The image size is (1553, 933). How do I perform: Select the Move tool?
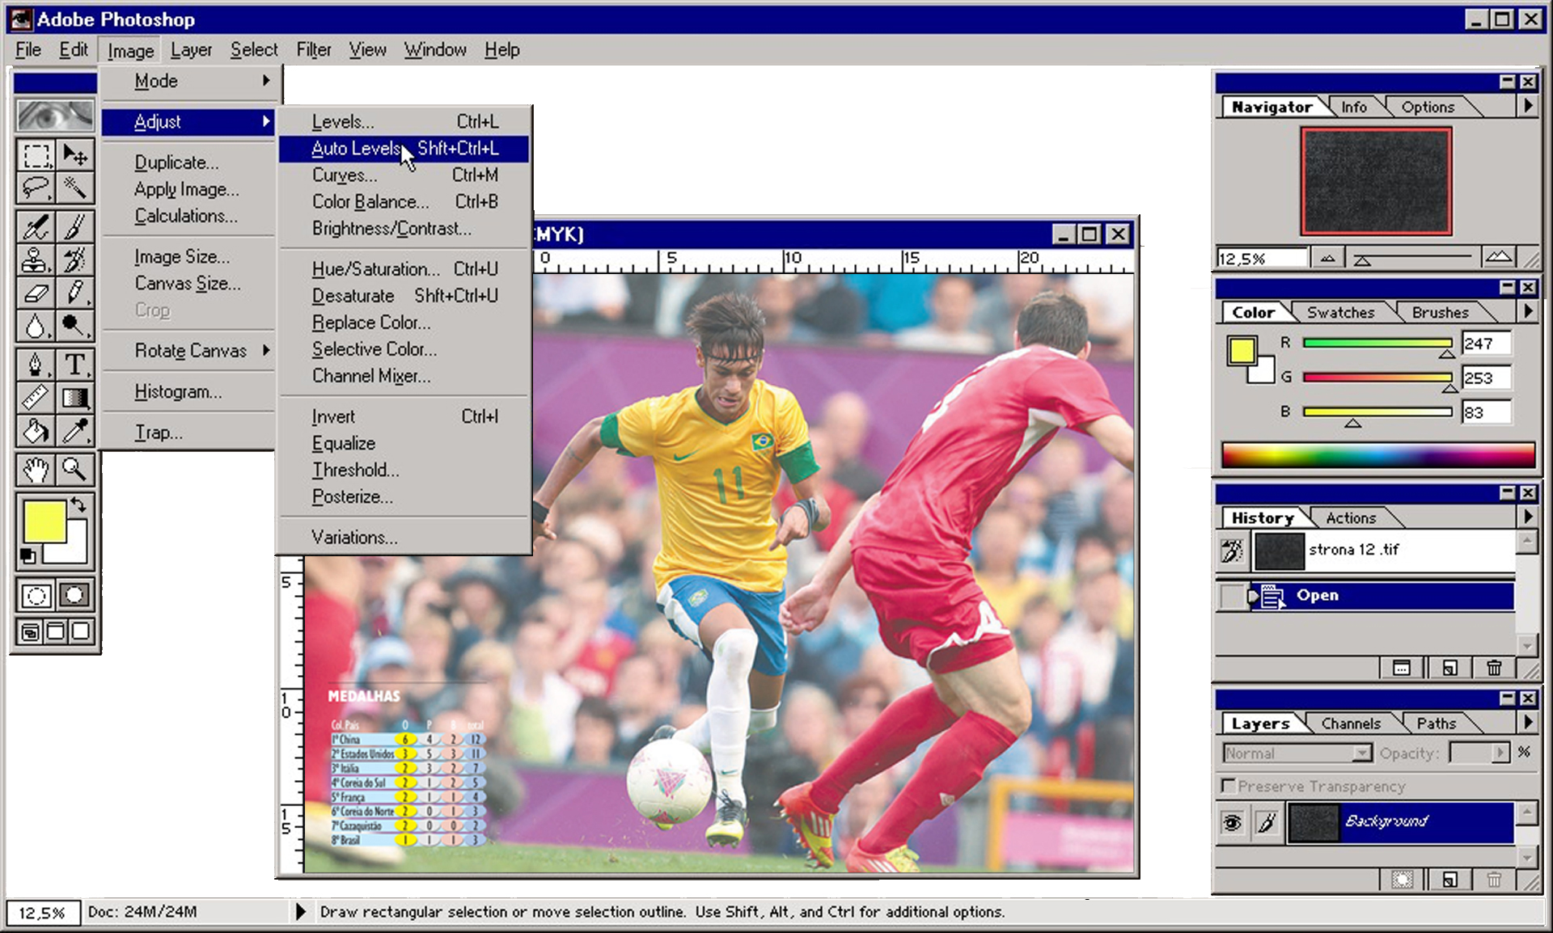tap(75, 154)
